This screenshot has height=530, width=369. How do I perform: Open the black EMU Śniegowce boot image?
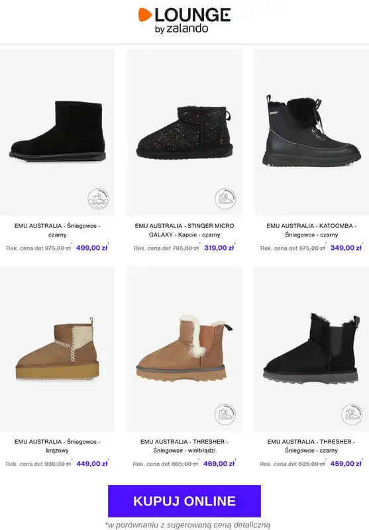coord(58,132)
